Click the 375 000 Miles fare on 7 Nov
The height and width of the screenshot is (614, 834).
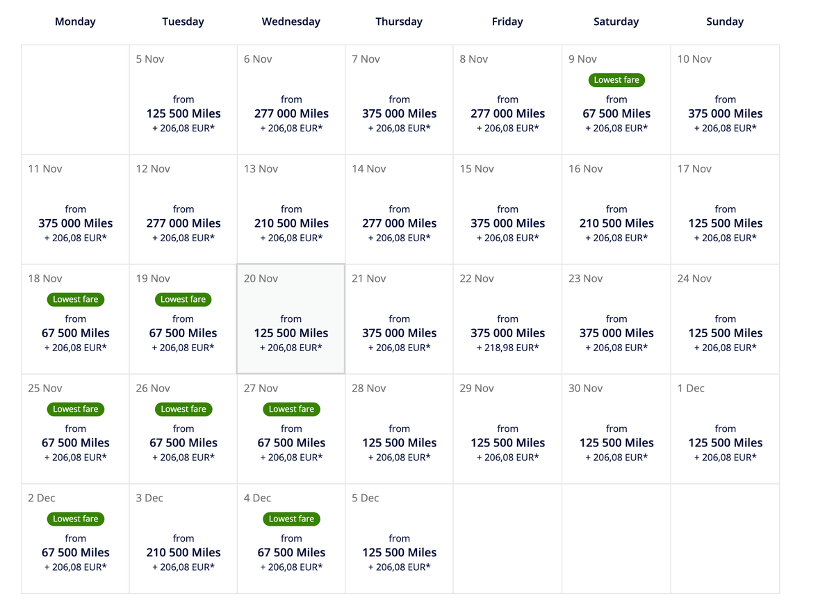[399, 113]
